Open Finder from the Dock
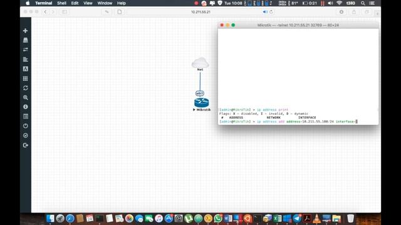 point(50,218)
